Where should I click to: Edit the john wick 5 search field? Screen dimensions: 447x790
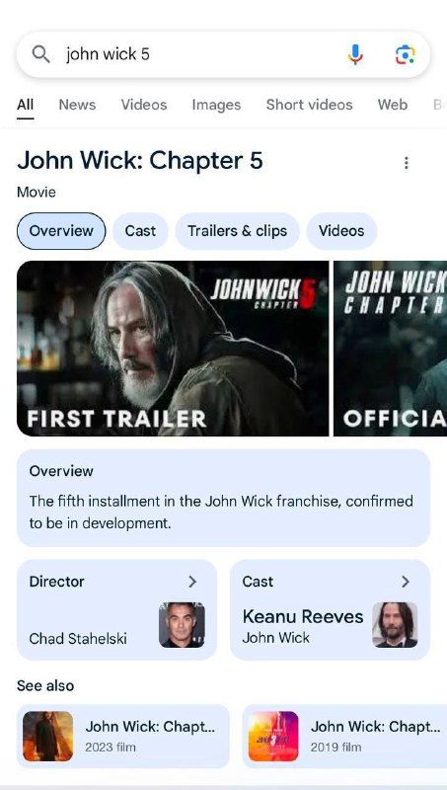tap(201, 54)
